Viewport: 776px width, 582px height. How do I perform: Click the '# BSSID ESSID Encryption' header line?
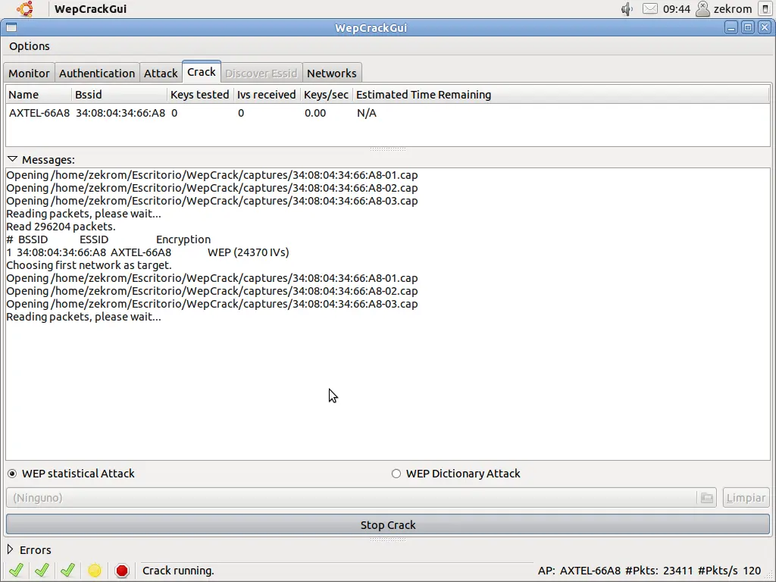(108, 239)
